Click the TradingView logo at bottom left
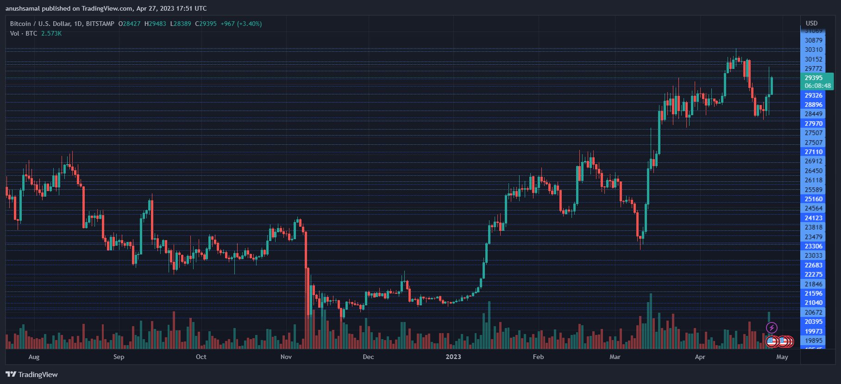Image resolution: width=841 pixels, height=384 pixels. click(31, 374)
